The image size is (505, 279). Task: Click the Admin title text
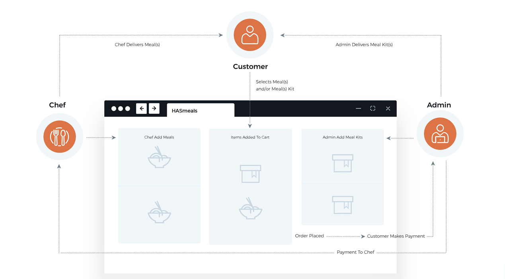(439, 105)
